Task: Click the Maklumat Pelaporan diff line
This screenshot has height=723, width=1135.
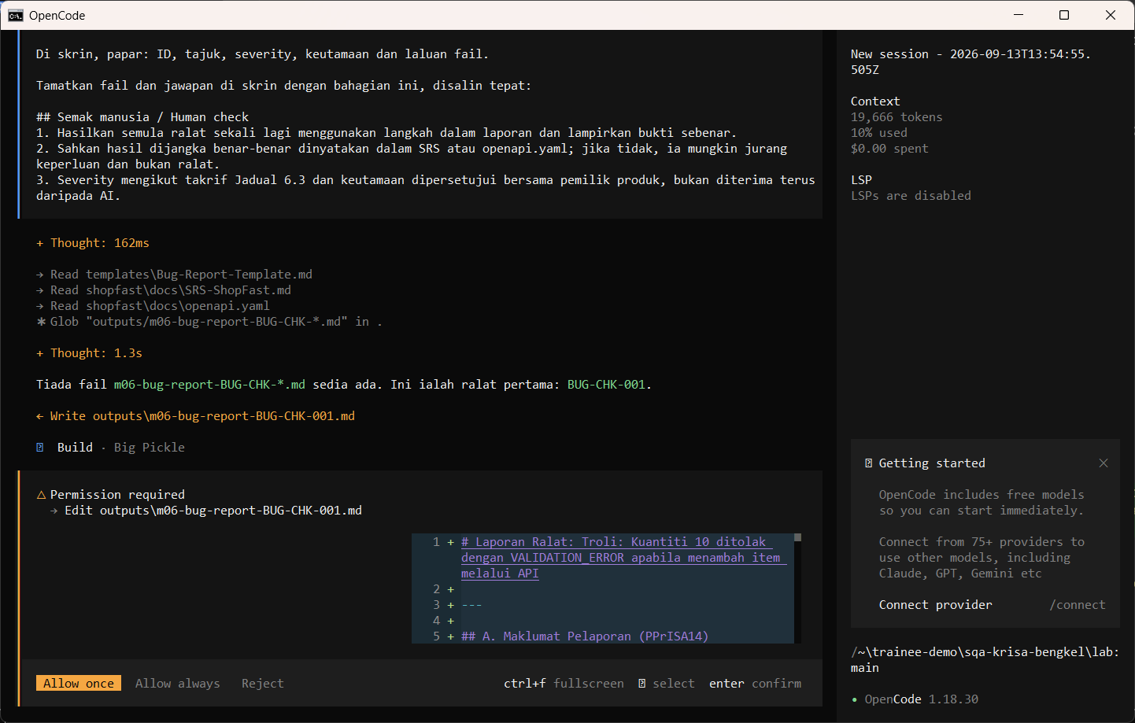Action: (585, 636)
